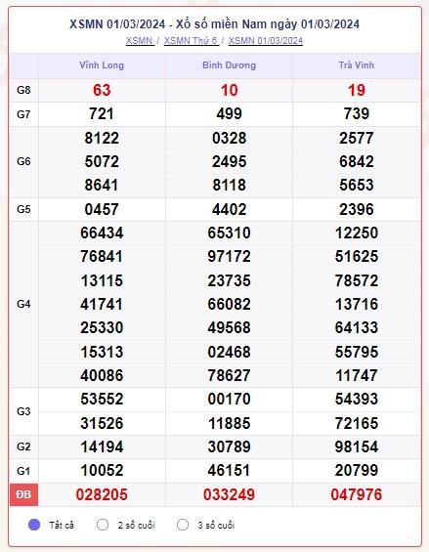Click the Vĩnh Long column header
Image resolution: width=429 pixels, height=552 pixels.
click(102, 65)
